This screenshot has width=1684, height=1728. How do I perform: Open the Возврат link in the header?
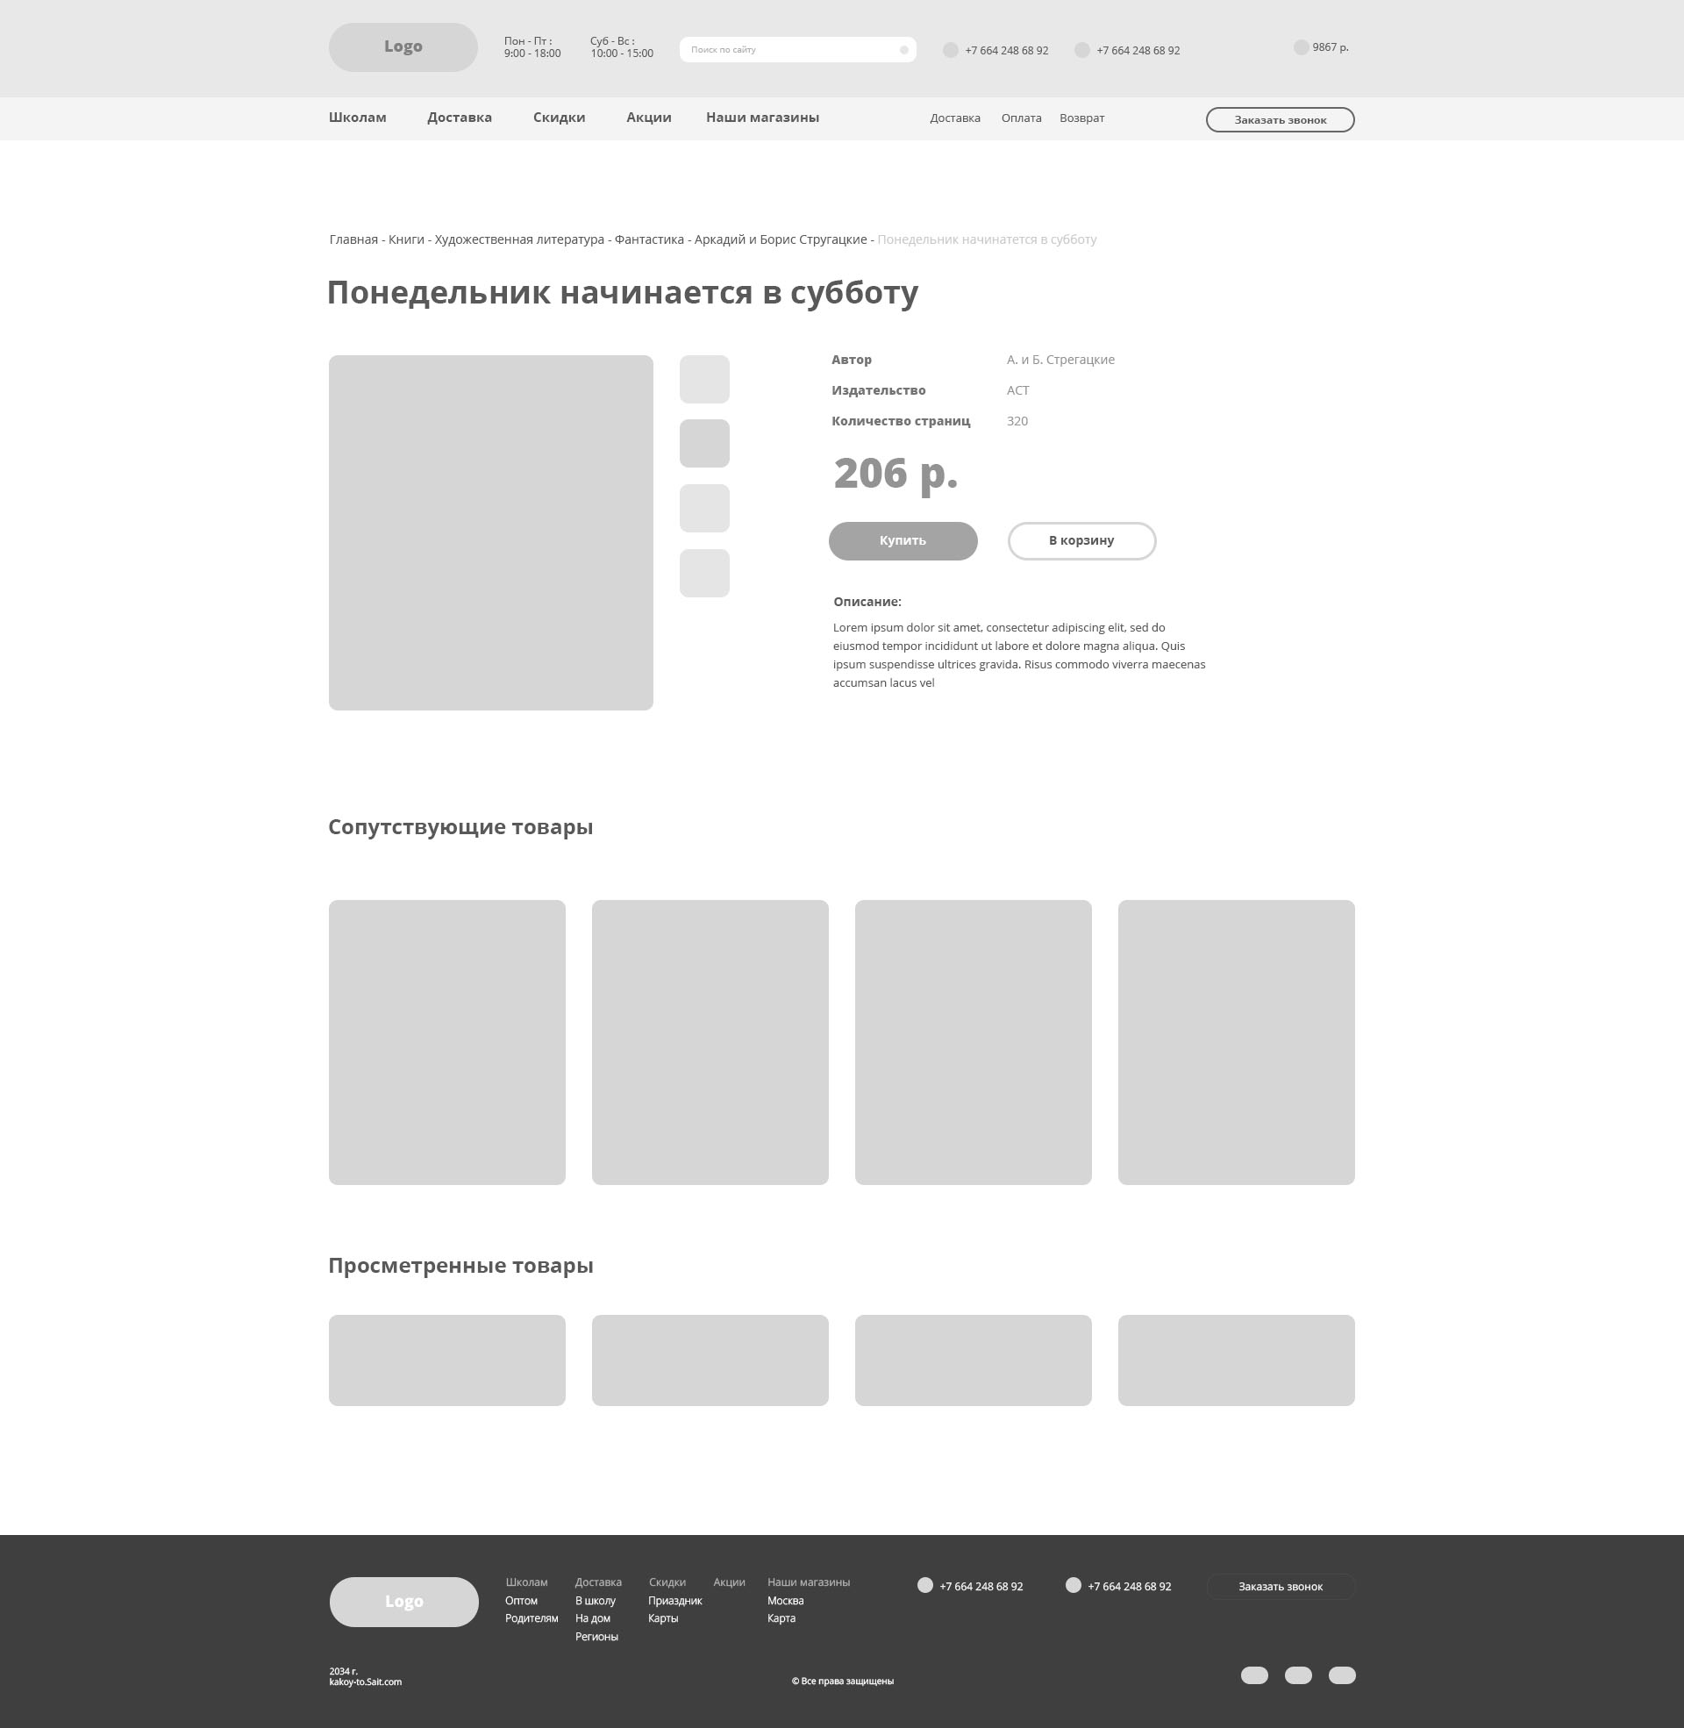[x=1081, y=118]
